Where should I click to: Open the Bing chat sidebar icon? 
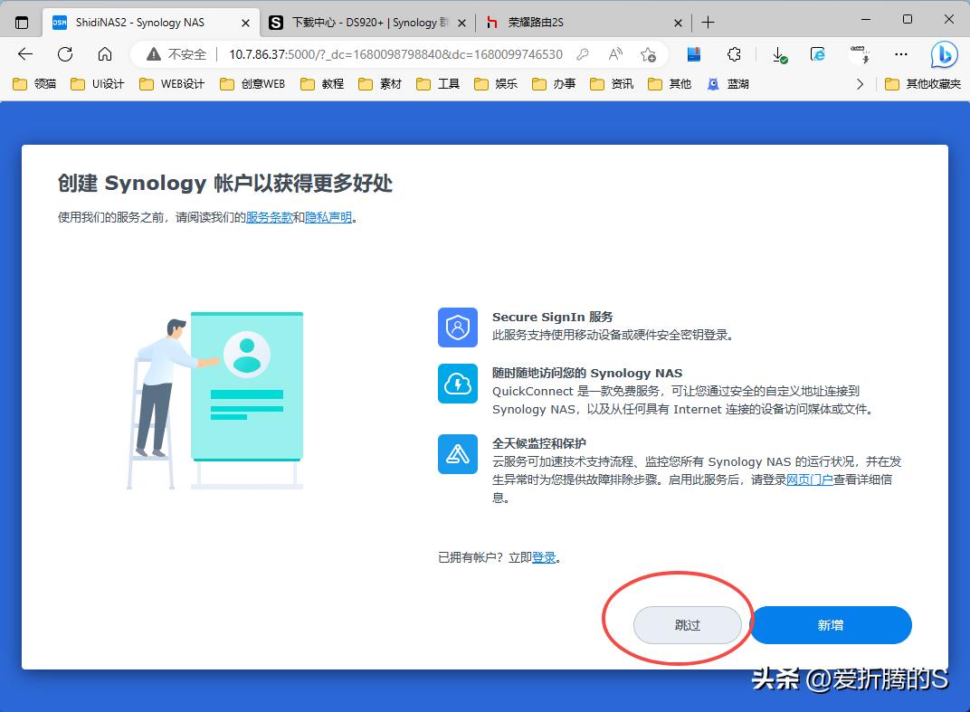click(x=943, y=54)
